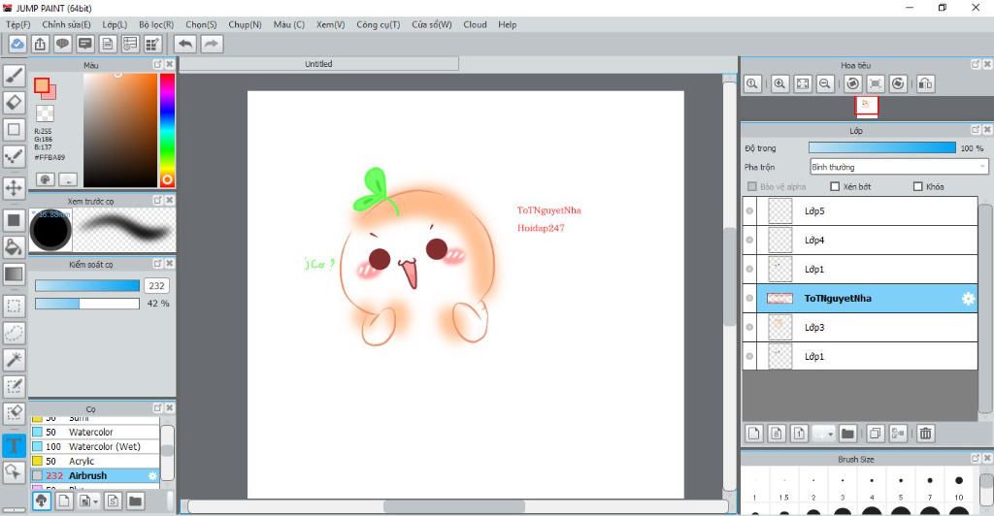Open the add-brush dropdown arrow in Cọ panel
Image resolution: width=994 pixels, height=516 pixels.
click(95, 501)
